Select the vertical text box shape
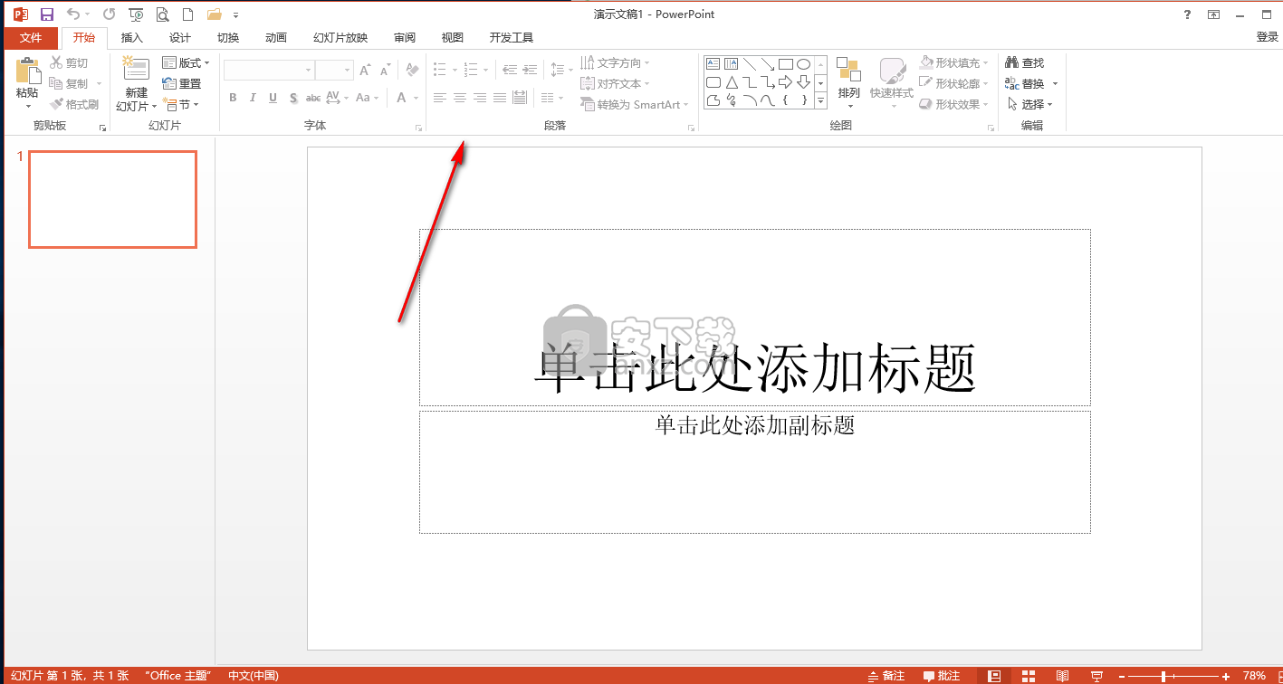This screenshot has height=684, width=1283. pyautogui.click(x=731, y=64)
